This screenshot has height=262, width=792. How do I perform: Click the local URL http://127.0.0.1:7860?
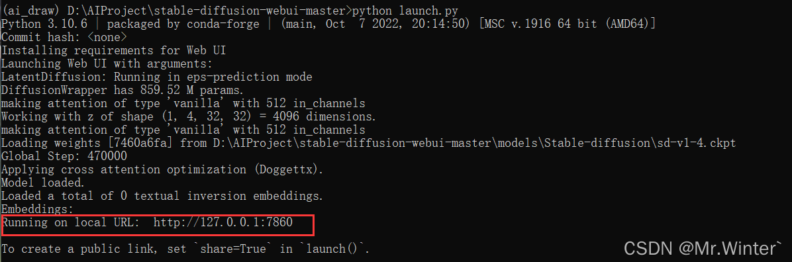pos(223,222)
